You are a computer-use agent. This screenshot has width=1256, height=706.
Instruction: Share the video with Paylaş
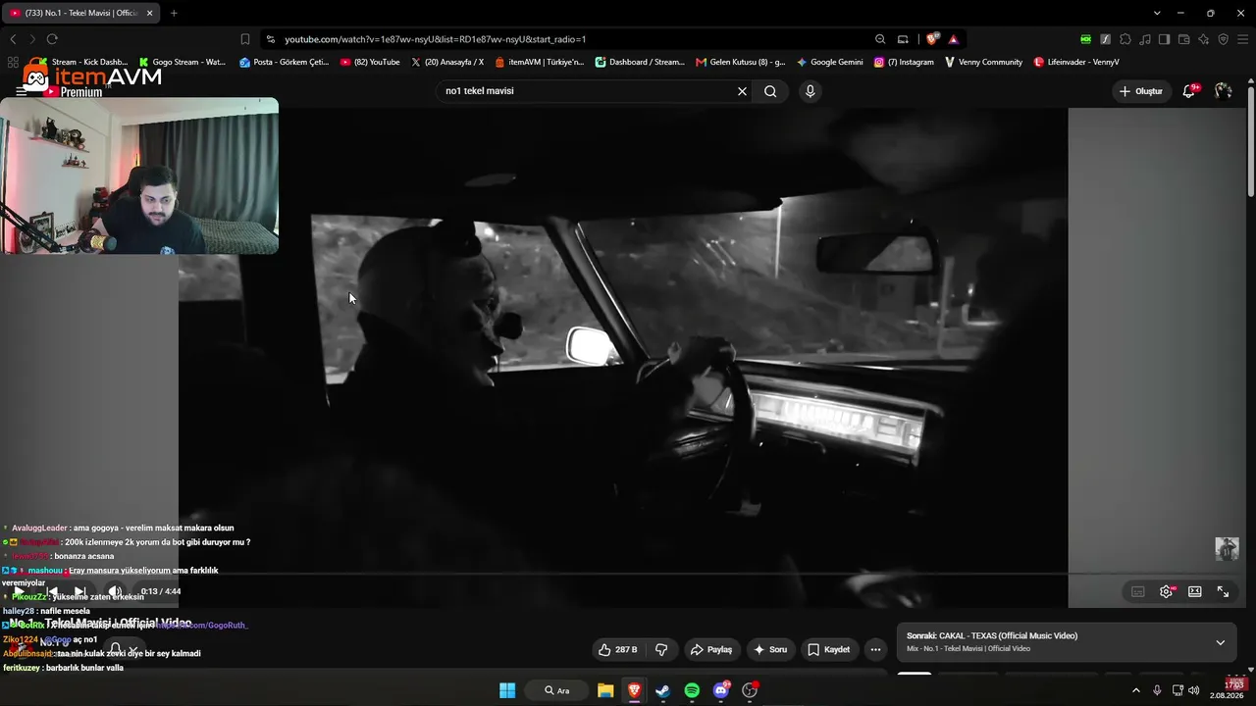[x=711, y=649]
